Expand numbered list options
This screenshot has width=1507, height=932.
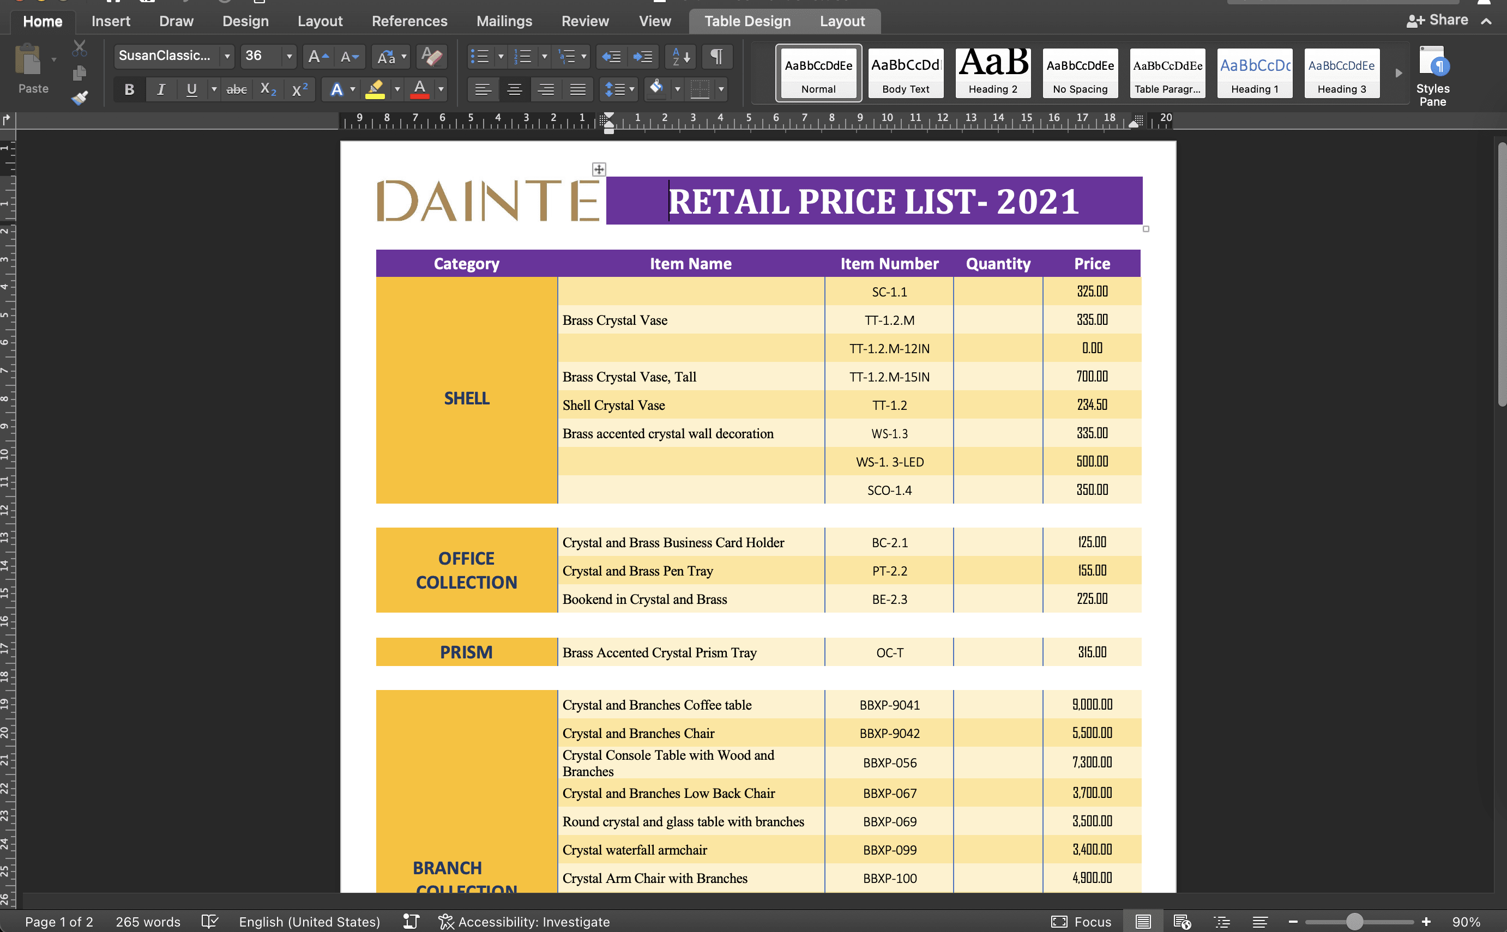[x=544, y=57]
